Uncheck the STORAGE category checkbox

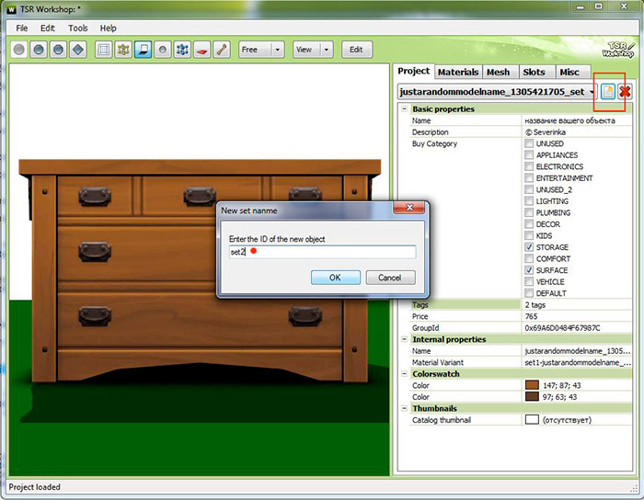tap(529, 247)
